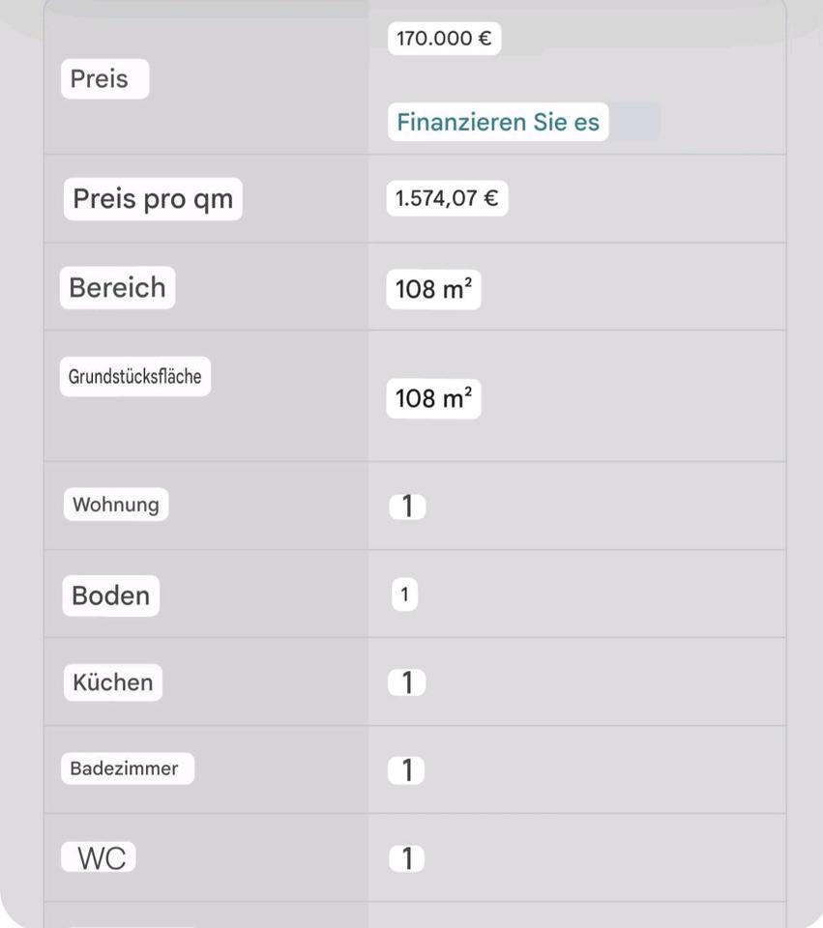Click the Wohnung label
823x928 pixels.
(116, 505)
